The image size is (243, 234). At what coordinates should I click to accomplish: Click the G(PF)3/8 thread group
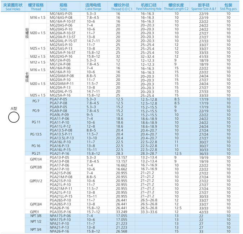coord(36,167)
